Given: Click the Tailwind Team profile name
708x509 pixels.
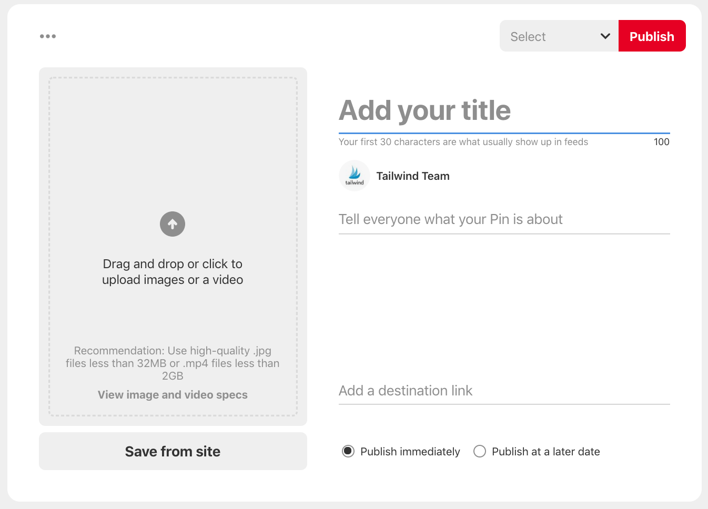Looking at the screenshot, I should pos(413,176).
